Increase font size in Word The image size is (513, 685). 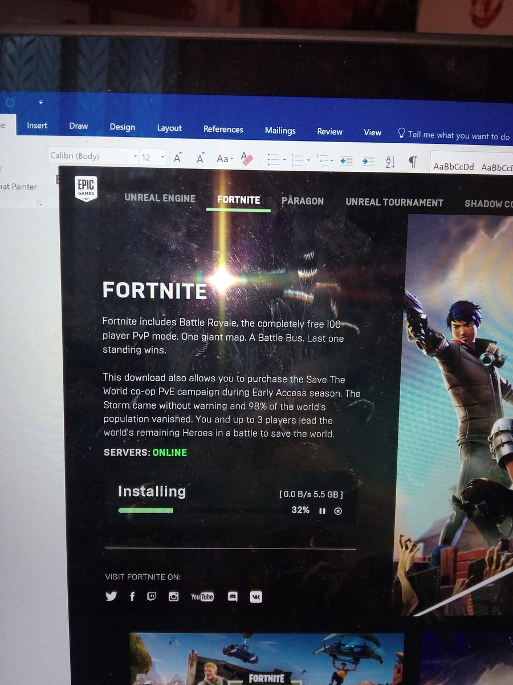177,158
